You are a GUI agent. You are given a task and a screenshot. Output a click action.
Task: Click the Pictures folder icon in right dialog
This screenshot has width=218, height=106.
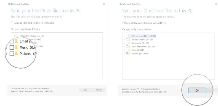(x=130, y=54)
